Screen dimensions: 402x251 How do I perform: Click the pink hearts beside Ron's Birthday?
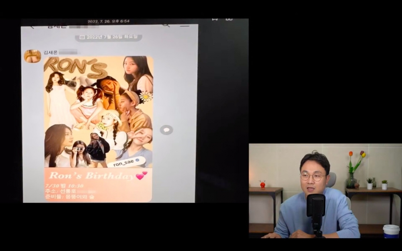click(x=141, y=175)
